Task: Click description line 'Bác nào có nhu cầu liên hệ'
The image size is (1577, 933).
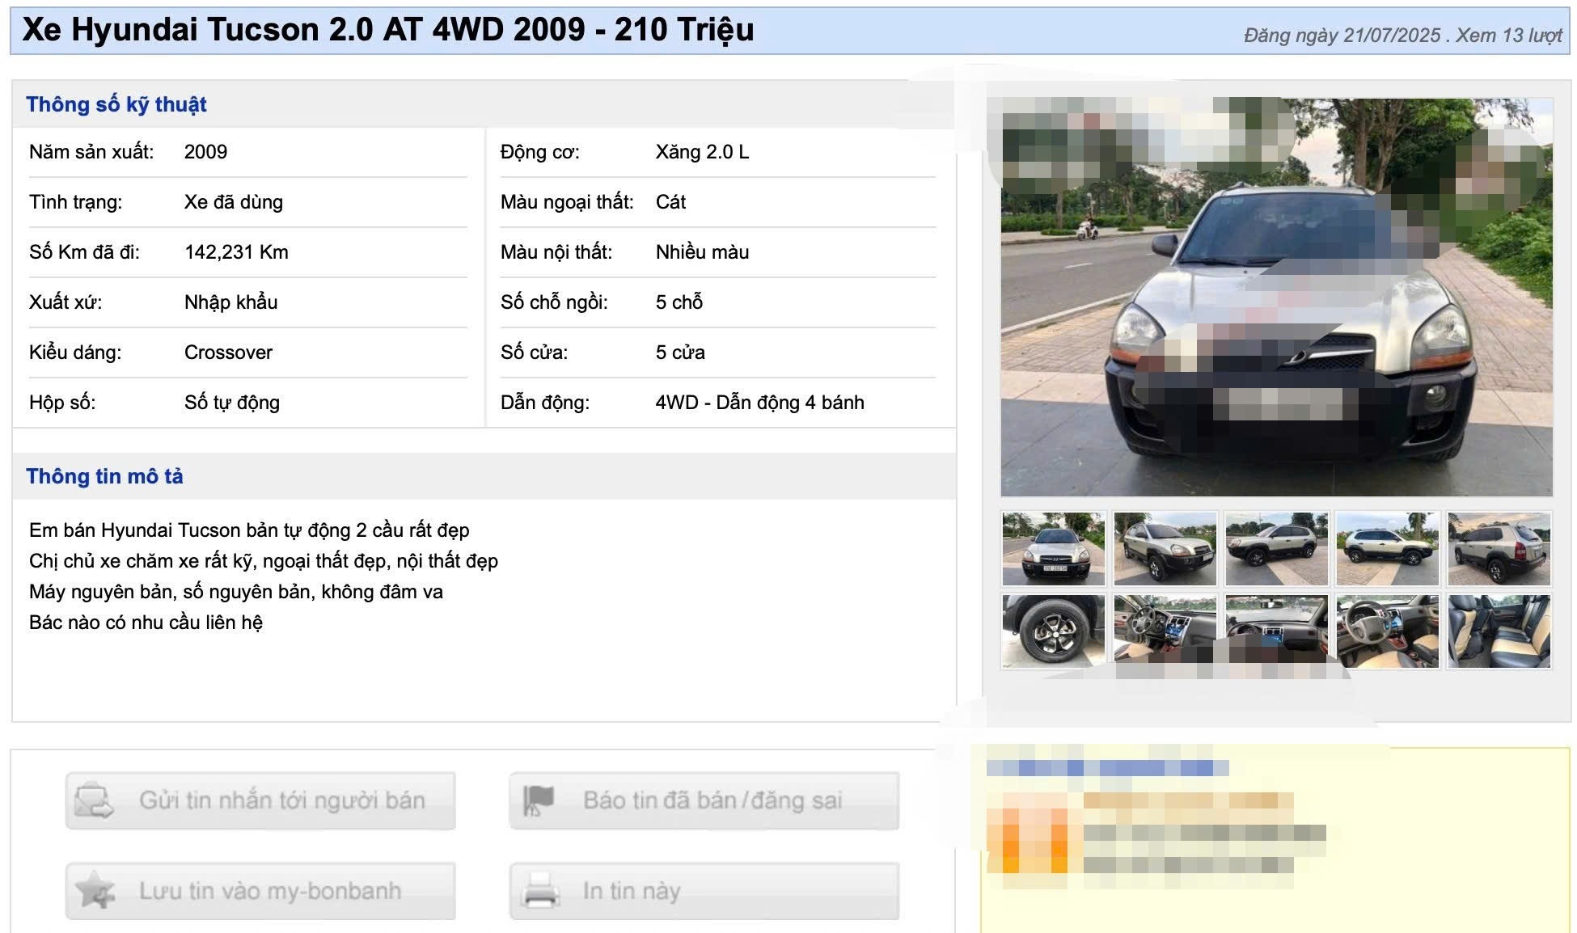Action: pyautogui.click(x=146, y=623)
